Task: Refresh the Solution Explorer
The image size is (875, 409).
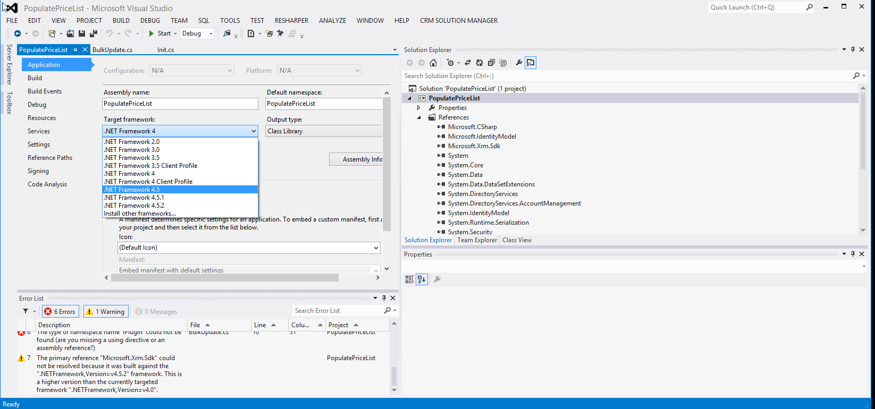Action: 479,63
